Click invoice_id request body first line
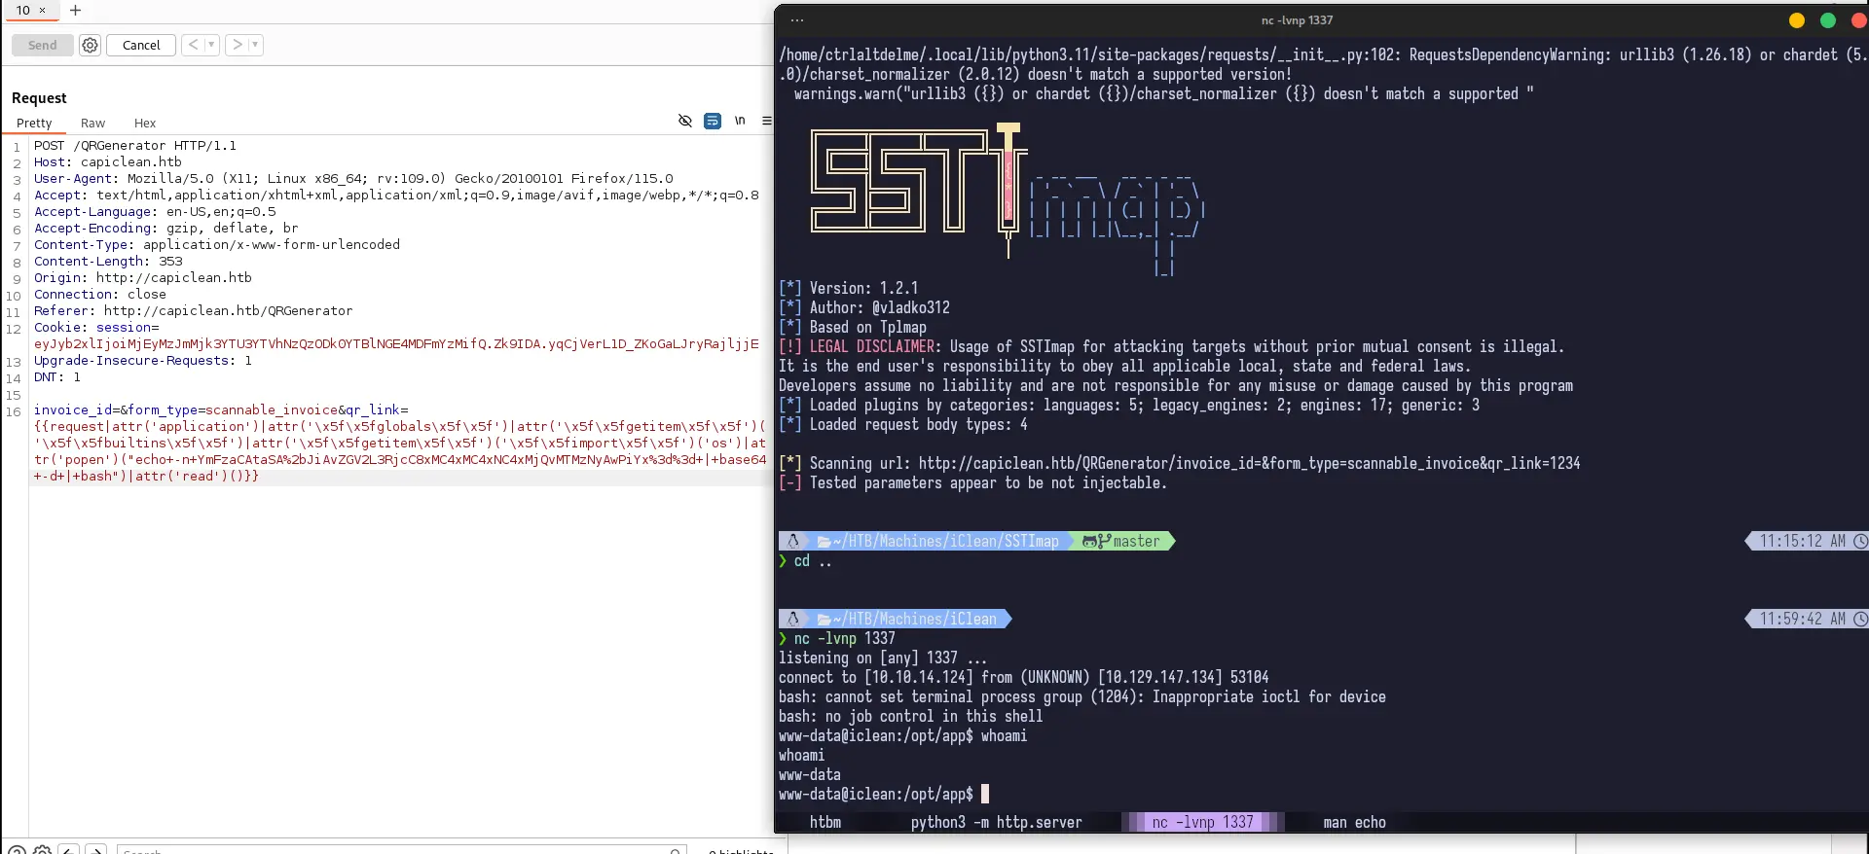Image resolution: width=1869 pixels, height=854 pixels. pos(221,410)
